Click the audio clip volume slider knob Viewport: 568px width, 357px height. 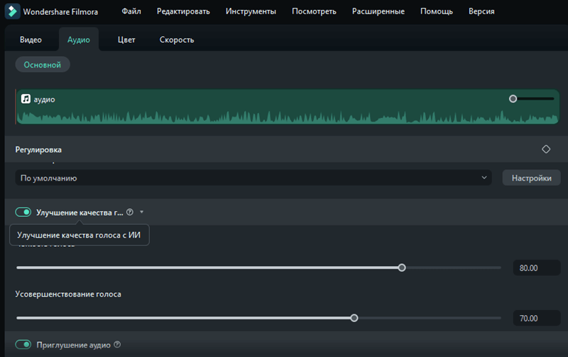513,99
